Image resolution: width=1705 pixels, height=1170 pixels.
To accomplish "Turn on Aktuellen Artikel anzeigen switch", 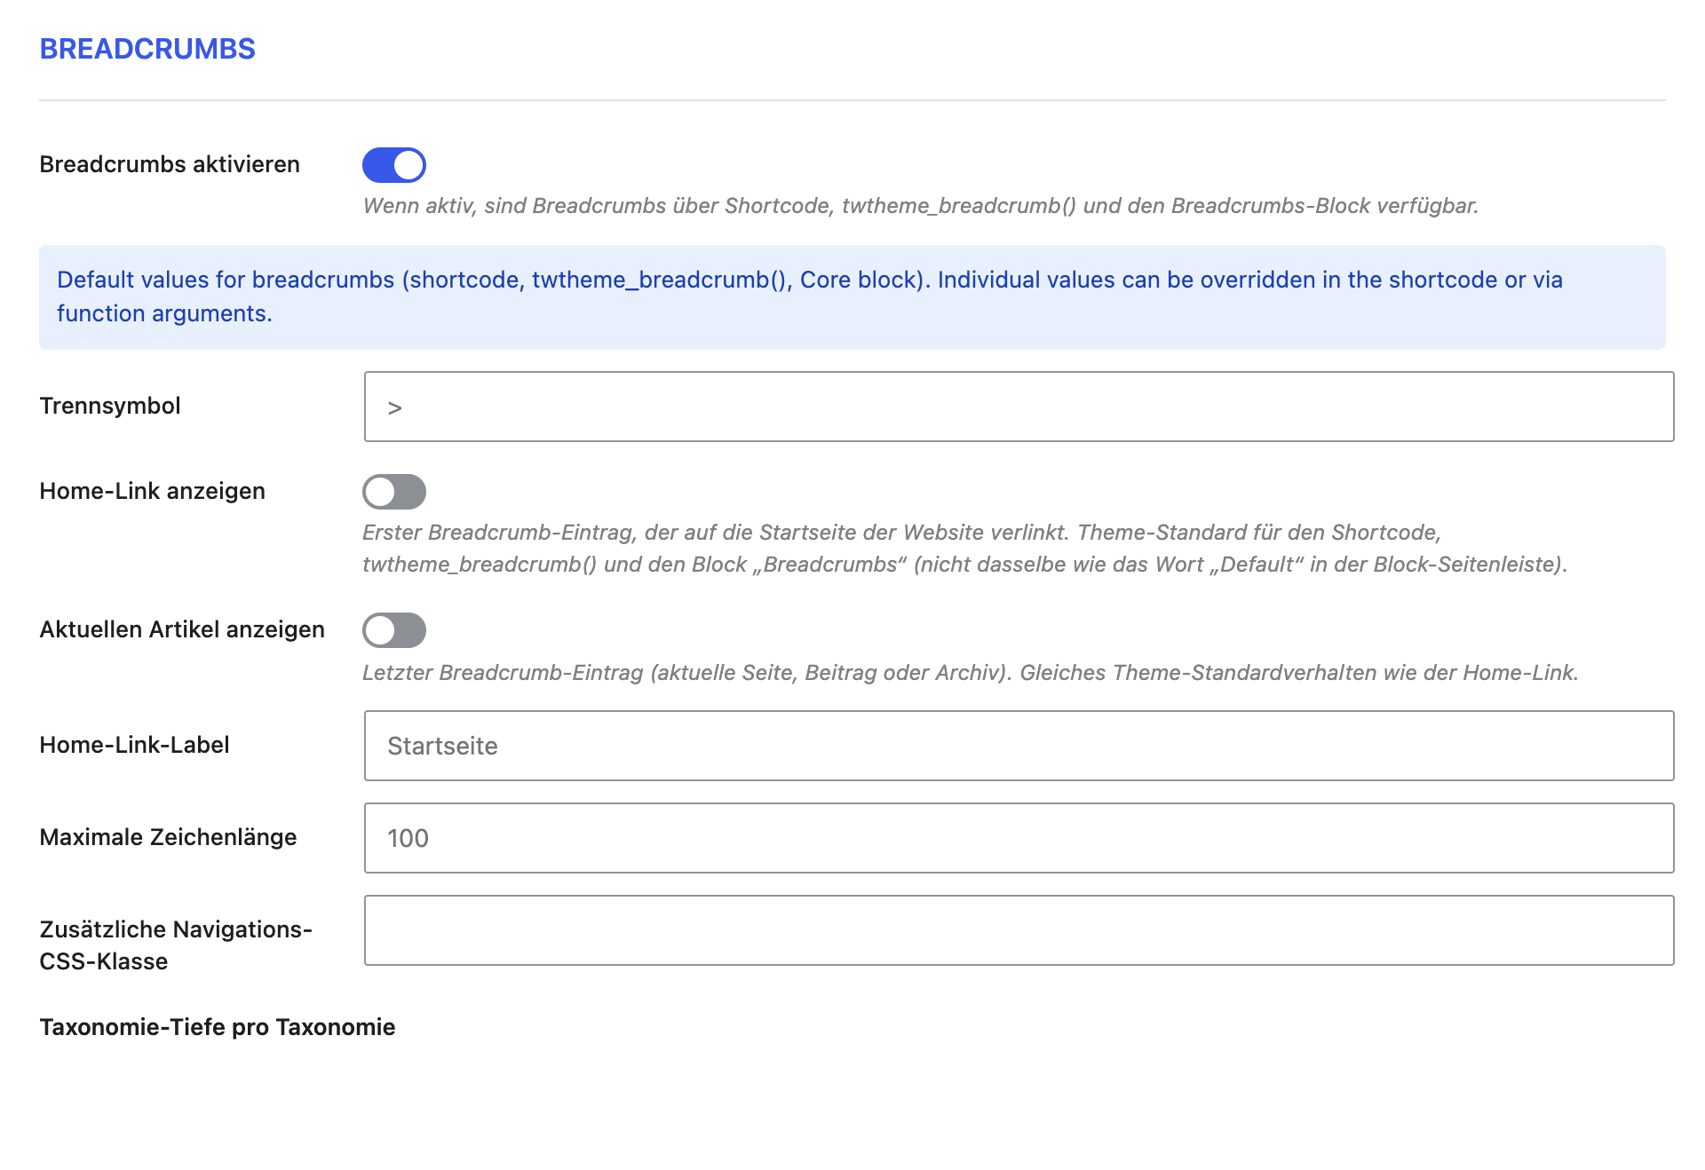I will pyautogui.click(x=394, y=630).
